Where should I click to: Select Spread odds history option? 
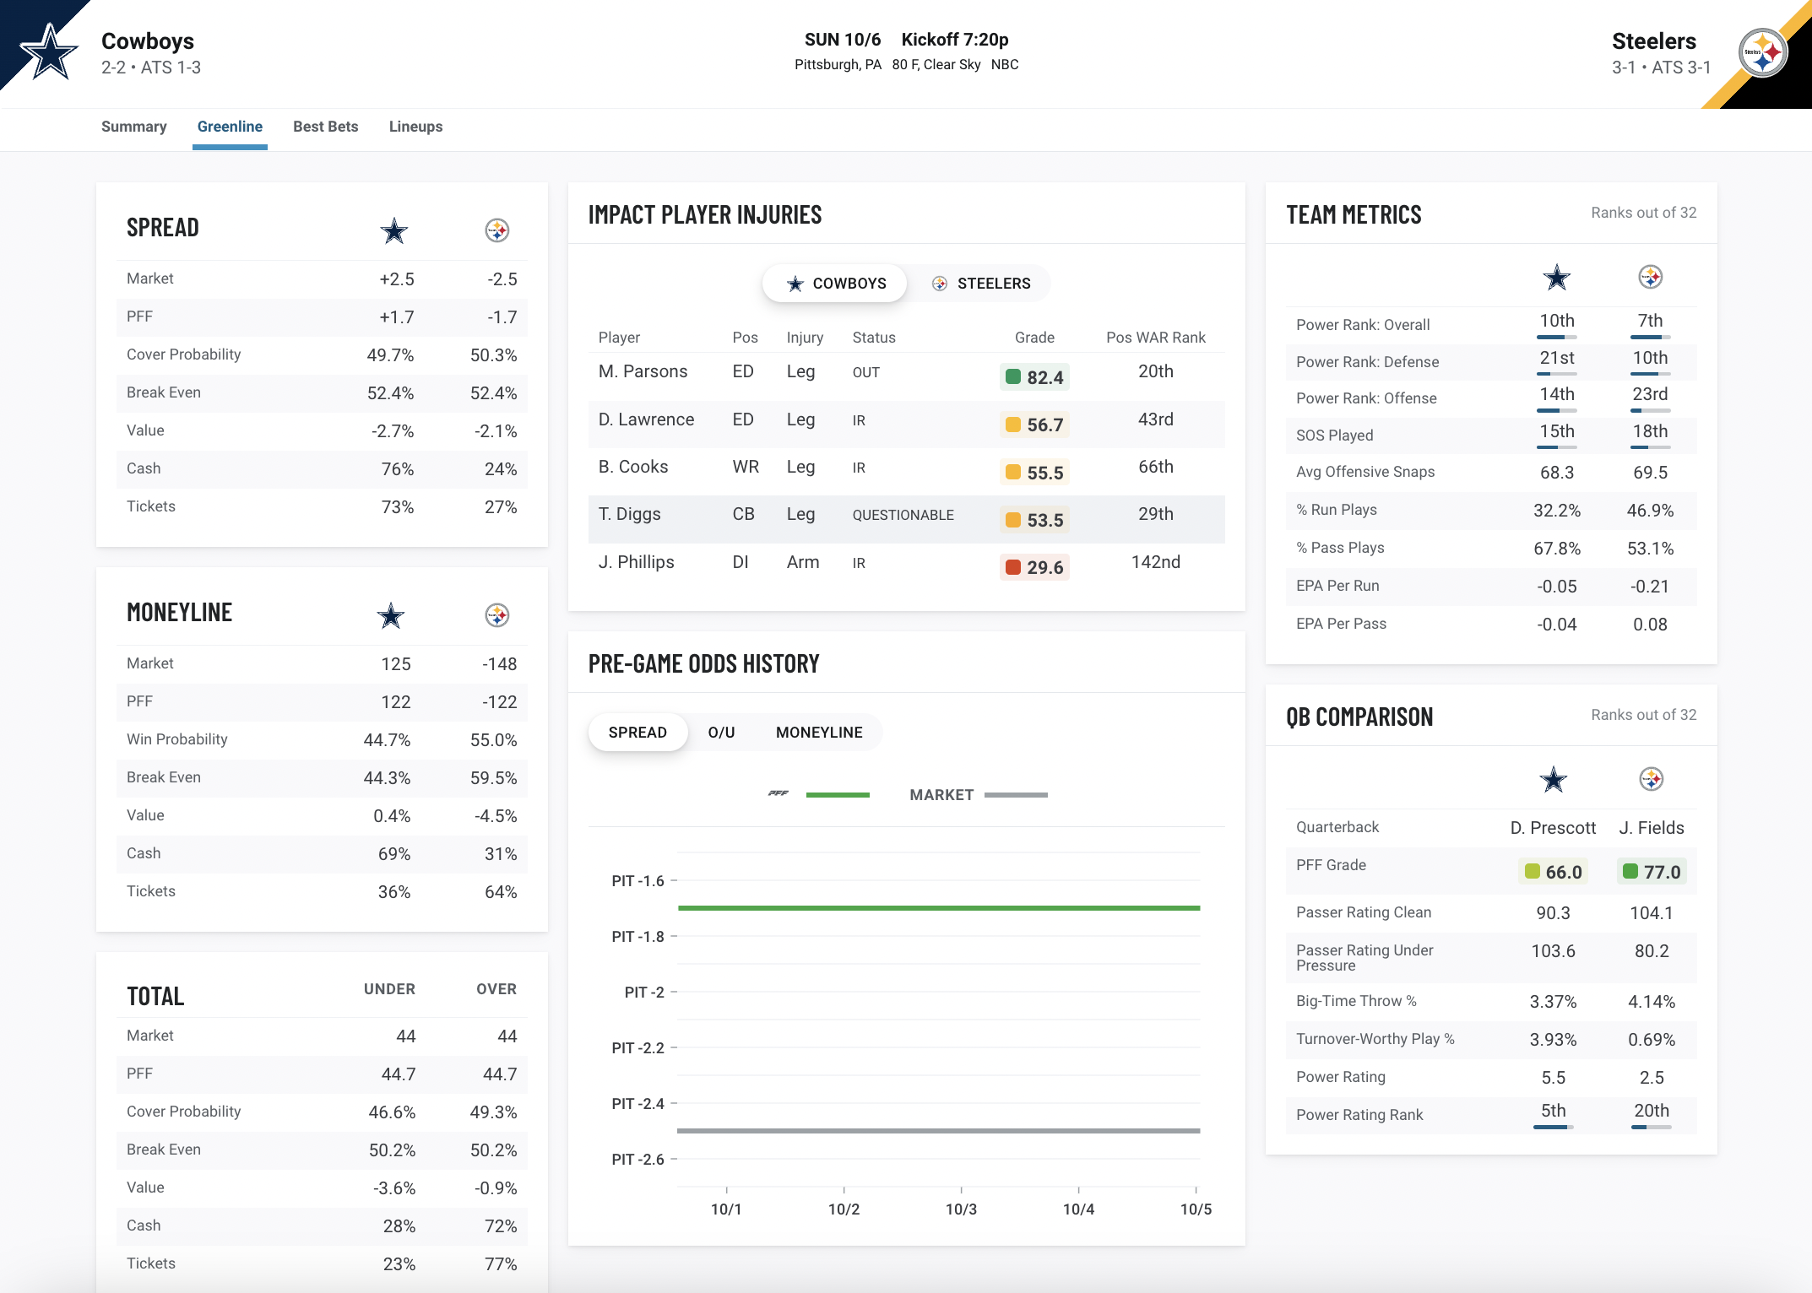coord(637,733)
